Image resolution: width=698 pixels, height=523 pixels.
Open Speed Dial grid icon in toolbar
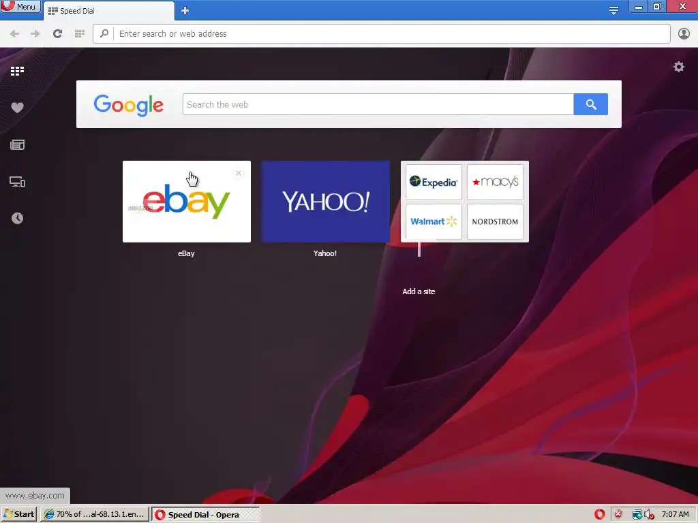point(80,34)
